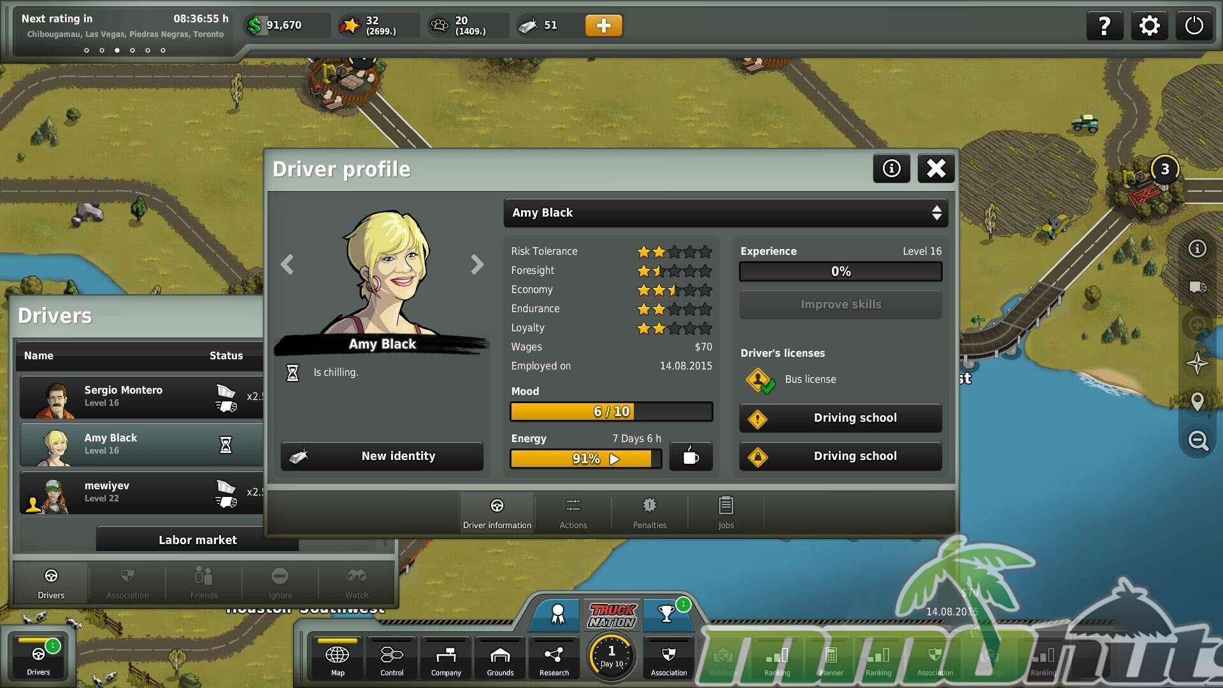Open the Amy Black driver dropdown
This screenshot has height=688, width=1223.
[x=726, y=213]
